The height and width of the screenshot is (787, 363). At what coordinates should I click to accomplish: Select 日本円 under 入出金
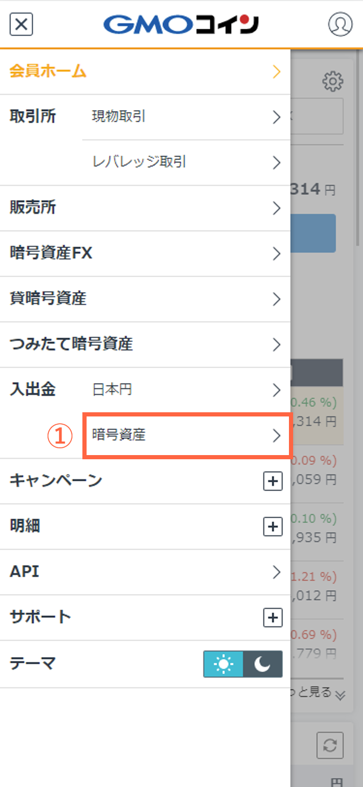[186, 390]
